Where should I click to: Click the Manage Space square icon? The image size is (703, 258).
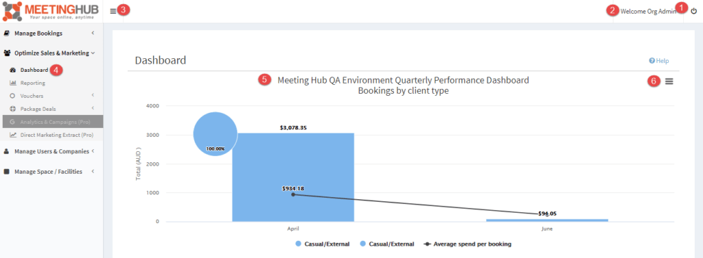click(7, 171)
